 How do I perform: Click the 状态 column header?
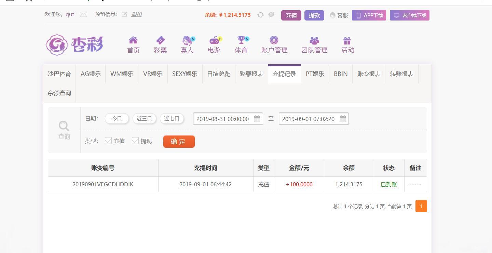coord(389,168)
